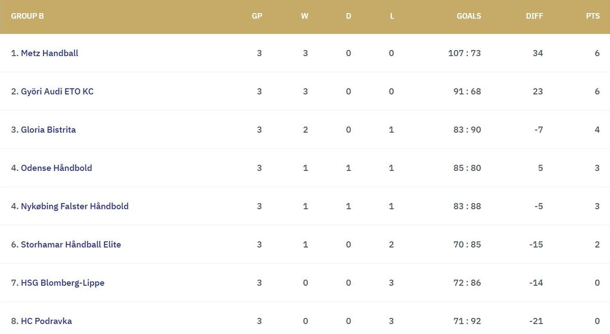Viewport: 610px width, 334px height.
Task: Select the Gloria Bistrita team name
Action: [48, 130]
